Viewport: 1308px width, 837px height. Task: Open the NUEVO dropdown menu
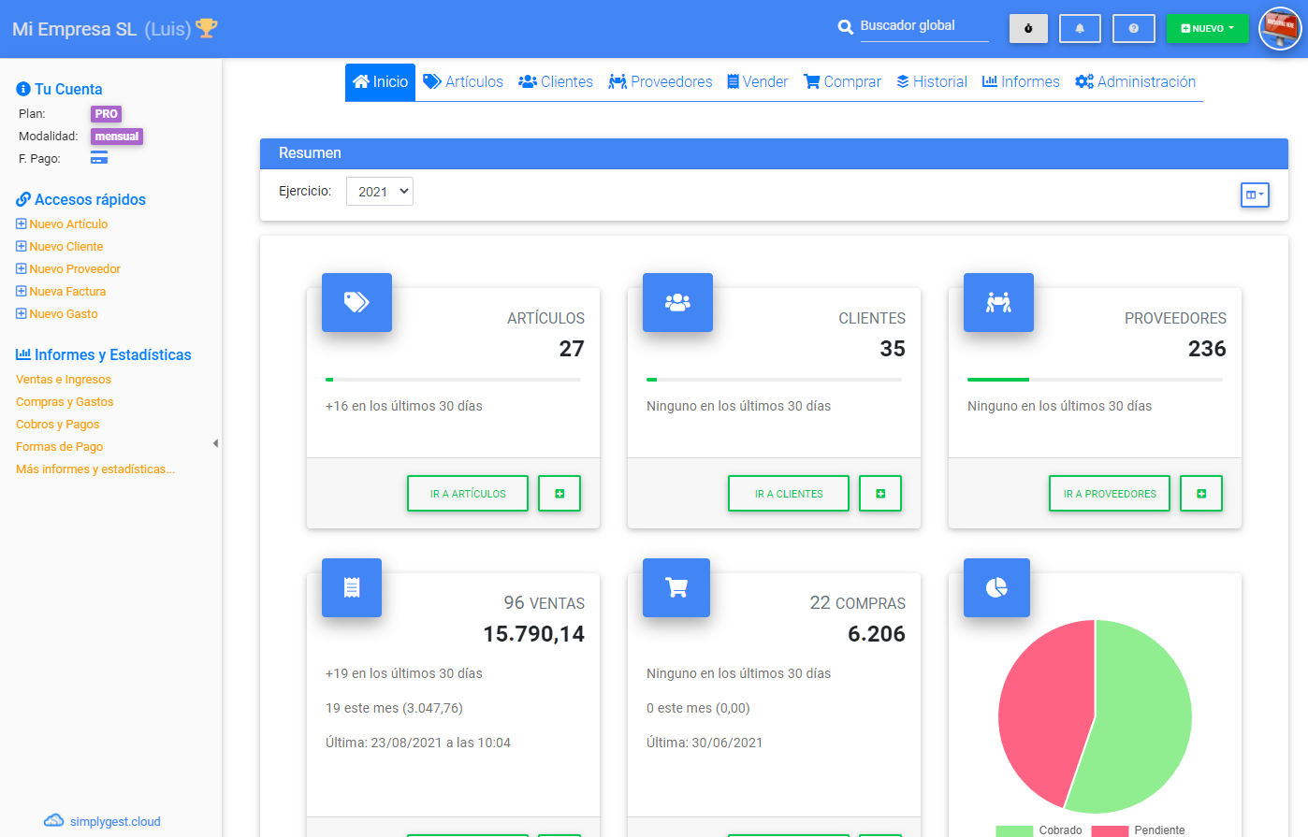click(1208, 28)
